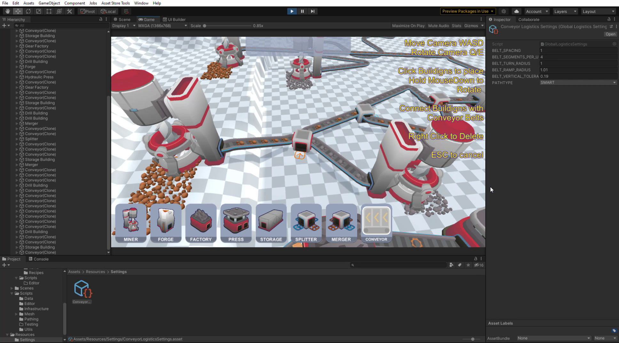This screenshot has width=619, height=343.
Task: Switch to the Scene tab
Action: coord(122,20)
